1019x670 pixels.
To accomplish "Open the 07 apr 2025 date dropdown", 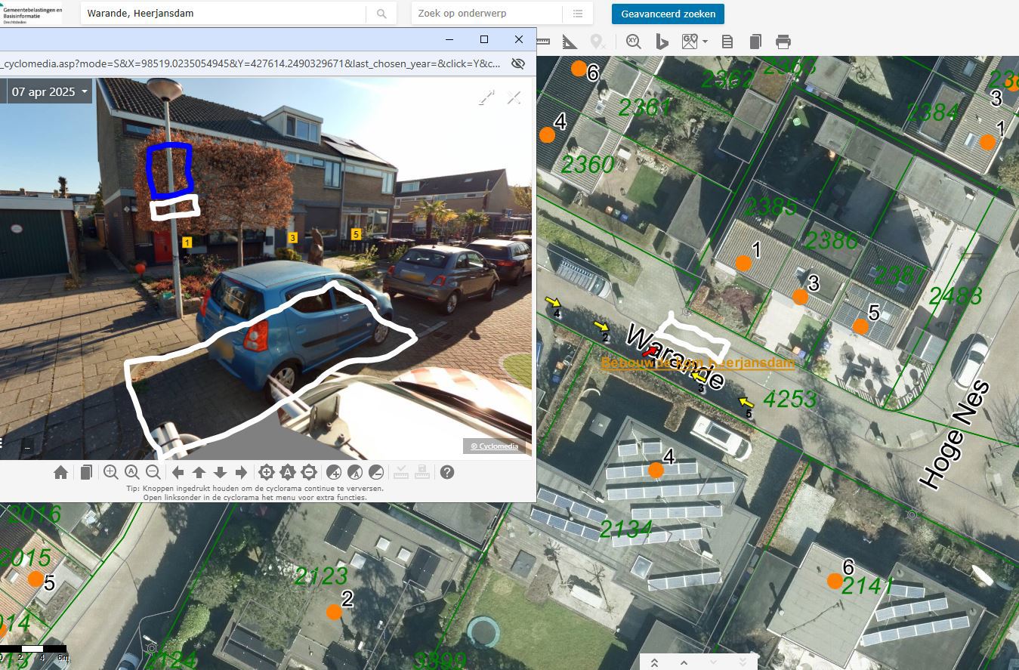I will (50, 92).
